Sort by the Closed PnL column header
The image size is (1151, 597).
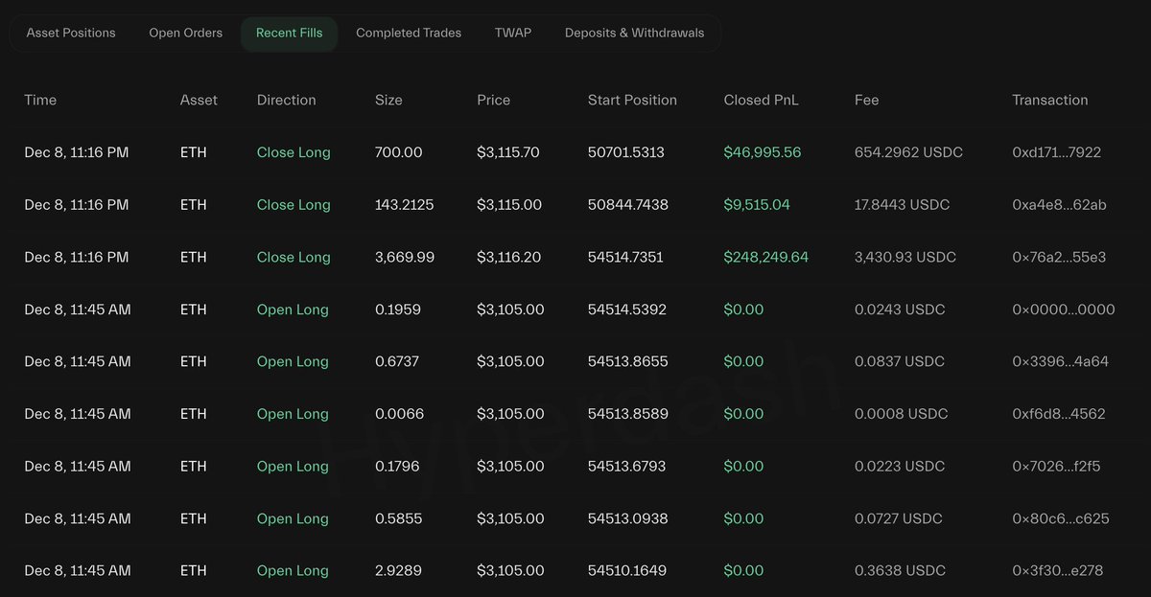click(761, 100)
